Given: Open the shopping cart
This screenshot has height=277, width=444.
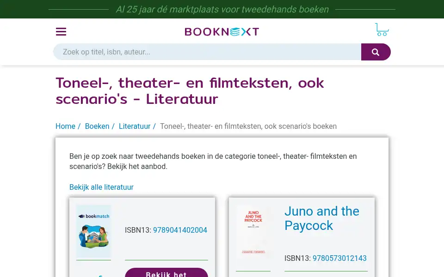Looking at the screenshot, I should 382,30.
